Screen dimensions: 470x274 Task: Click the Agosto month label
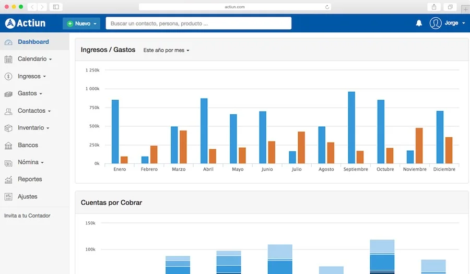326,169
